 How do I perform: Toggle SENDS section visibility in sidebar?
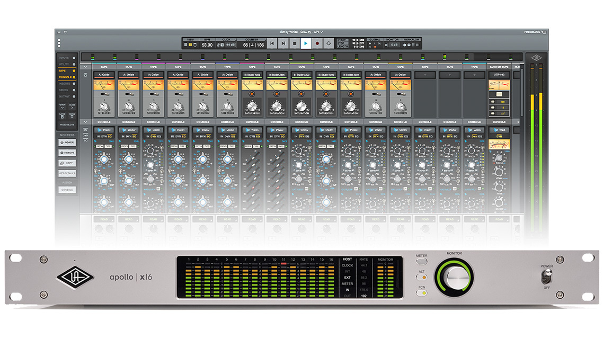(x=74, y=90)
